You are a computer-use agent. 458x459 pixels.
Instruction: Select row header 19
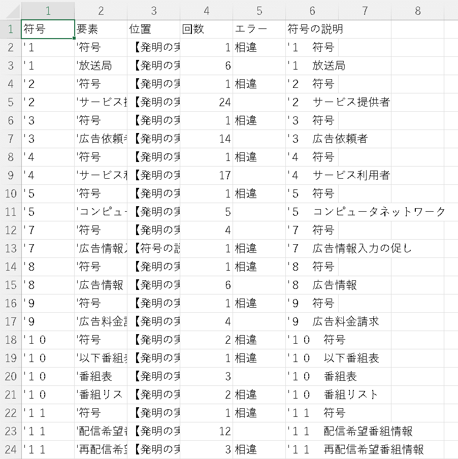[x=11, y=358]
